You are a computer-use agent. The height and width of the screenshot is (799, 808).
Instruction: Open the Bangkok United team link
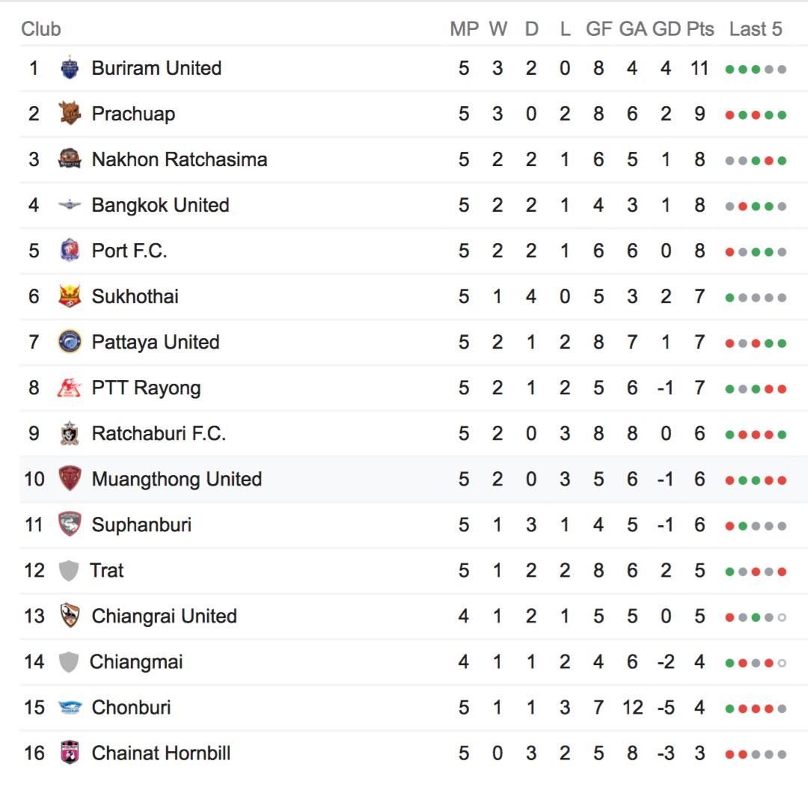(160, 205)
